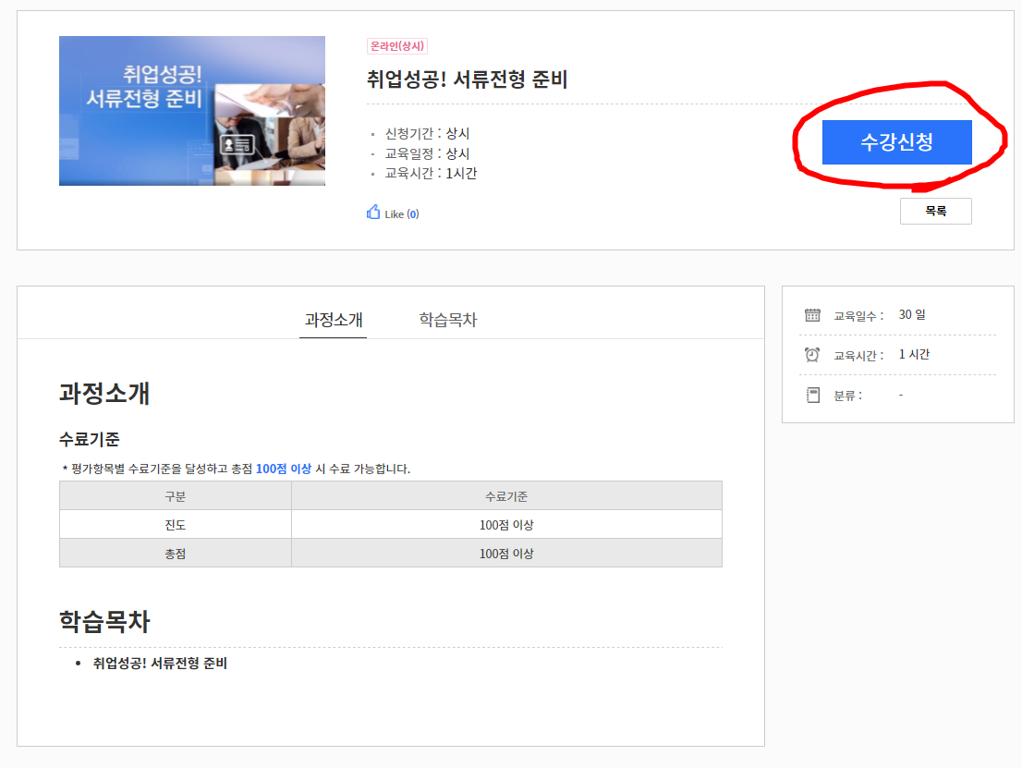Click the calendar icon next to 교육일수
1022x768 pixels.
click(x=812, y=315)
